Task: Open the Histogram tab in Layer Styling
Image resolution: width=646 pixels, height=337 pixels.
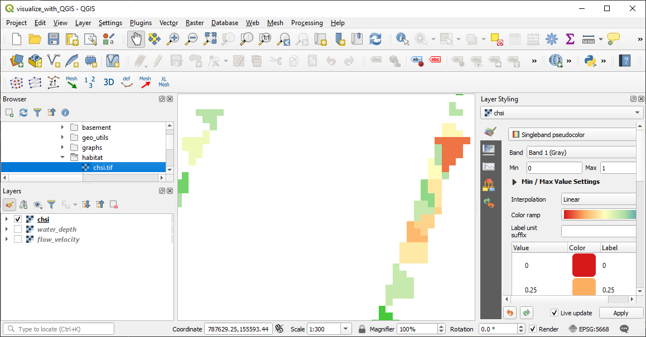Action: [489, 167]
